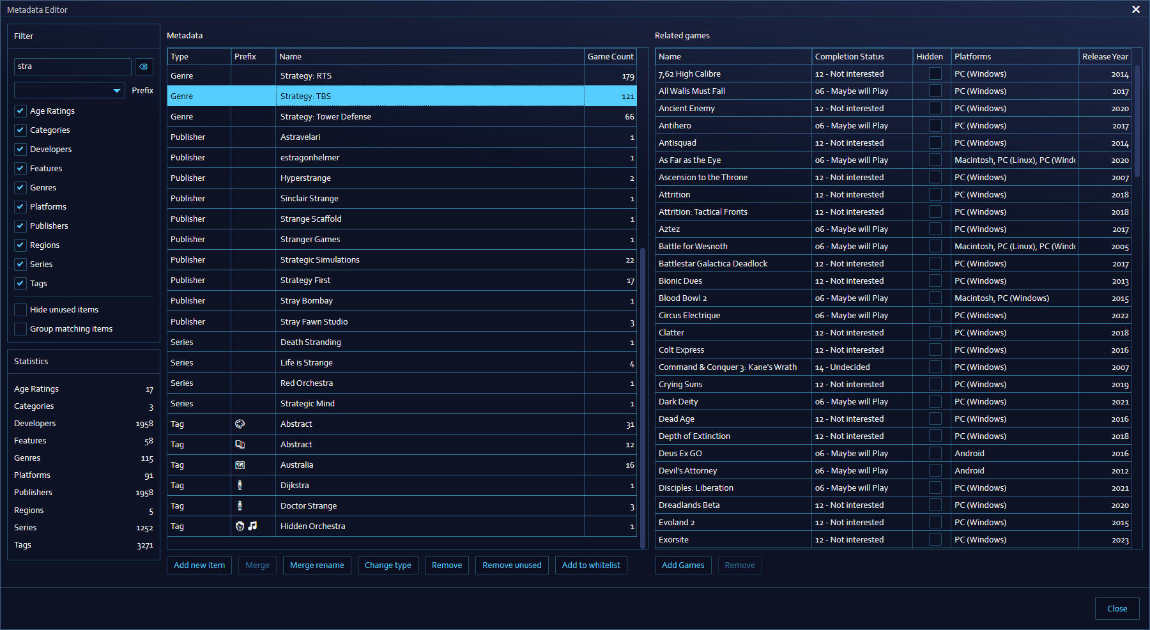Click the overlapping pages prefix icon of the Abstract tag

[240, 445]
